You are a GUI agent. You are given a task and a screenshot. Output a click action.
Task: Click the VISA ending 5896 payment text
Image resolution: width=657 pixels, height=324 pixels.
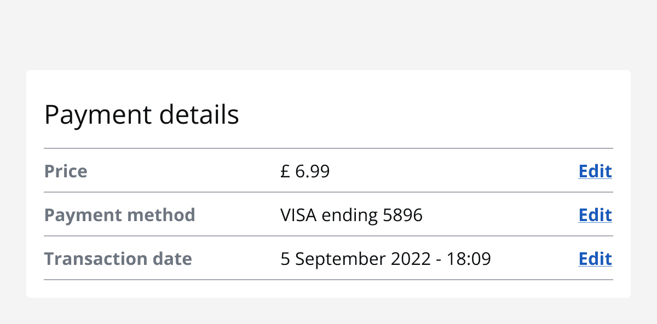pyautogui.click(x=351, y=215)
